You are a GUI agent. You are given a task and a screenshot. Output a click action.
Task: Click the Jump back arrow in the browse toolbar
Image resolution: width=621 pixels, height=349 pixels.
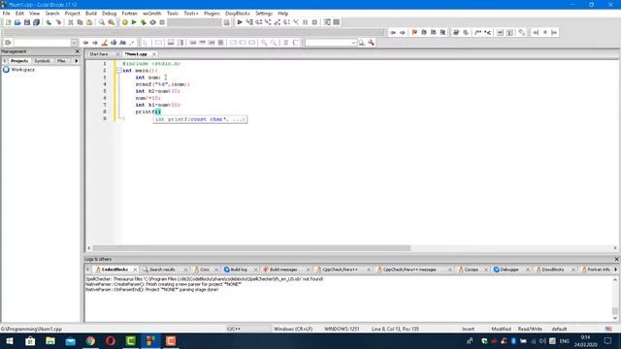coord(393,32)
